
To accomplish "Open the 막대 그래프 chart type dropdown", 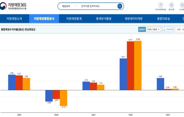I will pyautogui.click(x=154, y=29).
